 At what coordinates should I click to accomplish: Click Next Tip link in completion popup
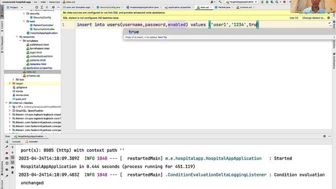[162, 37]
